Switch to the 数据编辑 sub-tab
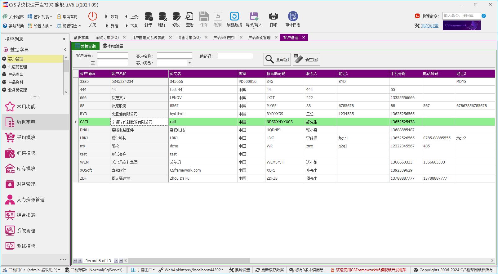Viewport: 498px width, 274px height. coord(113,46)
